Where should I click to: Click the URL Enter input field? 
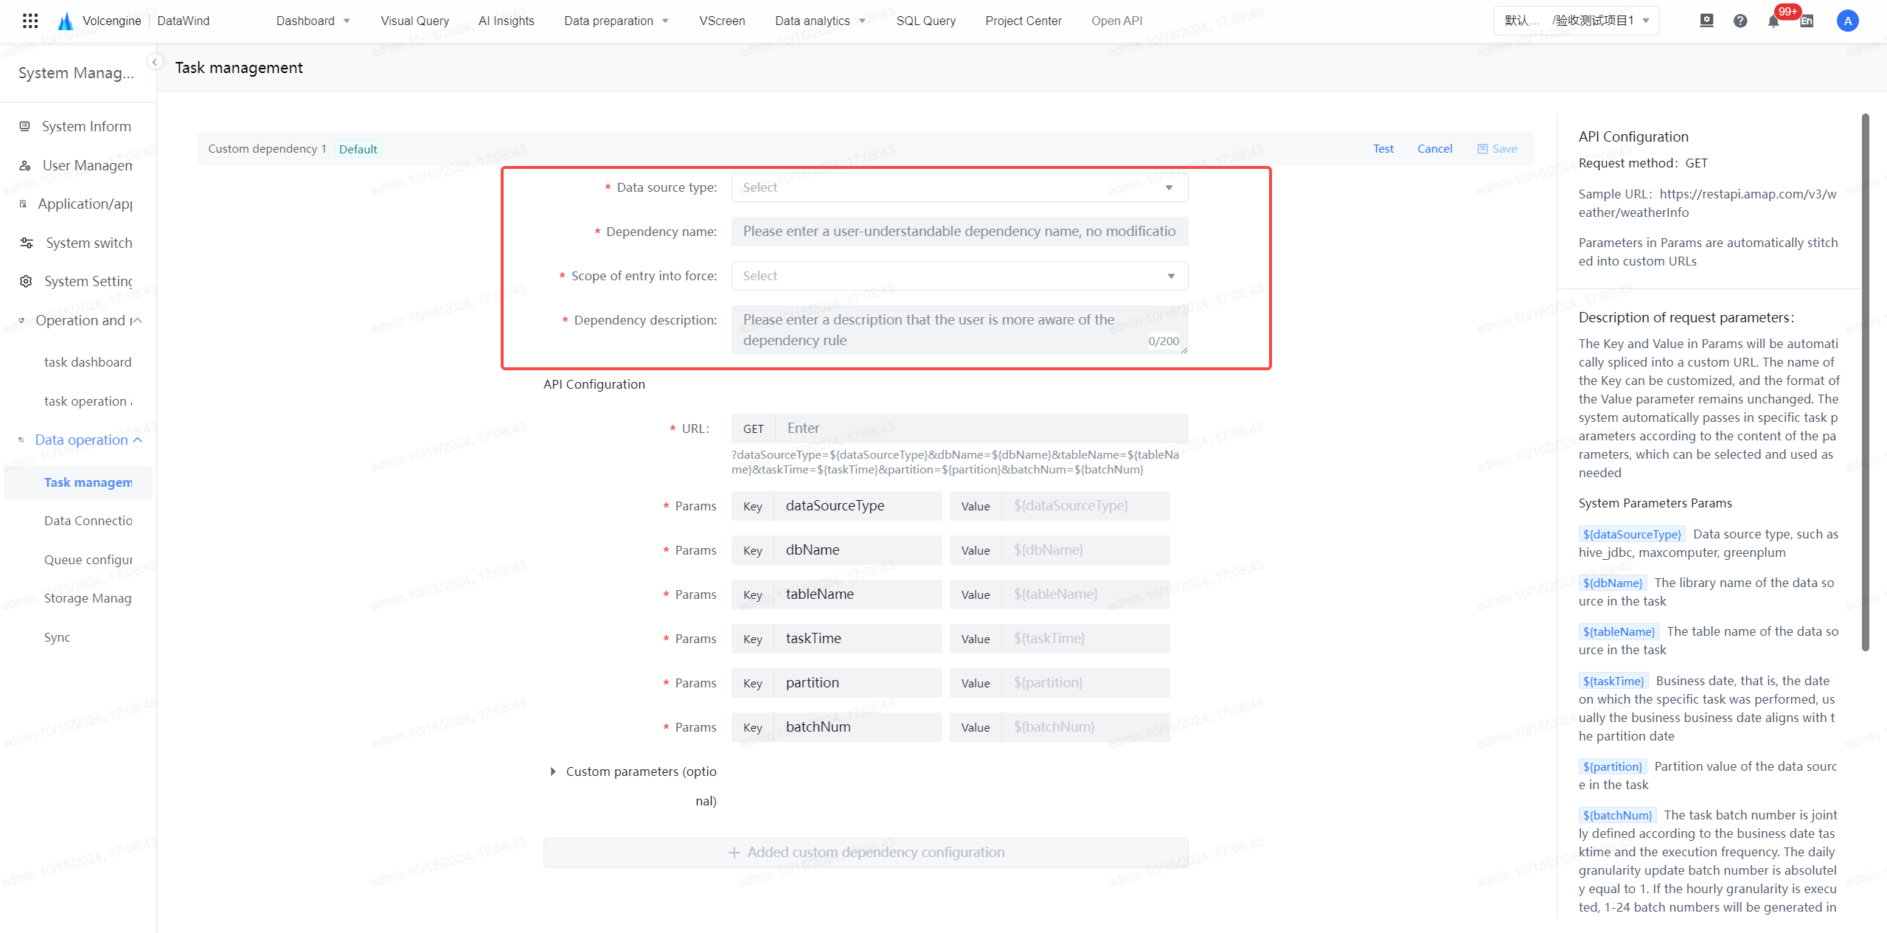point(981,429)
